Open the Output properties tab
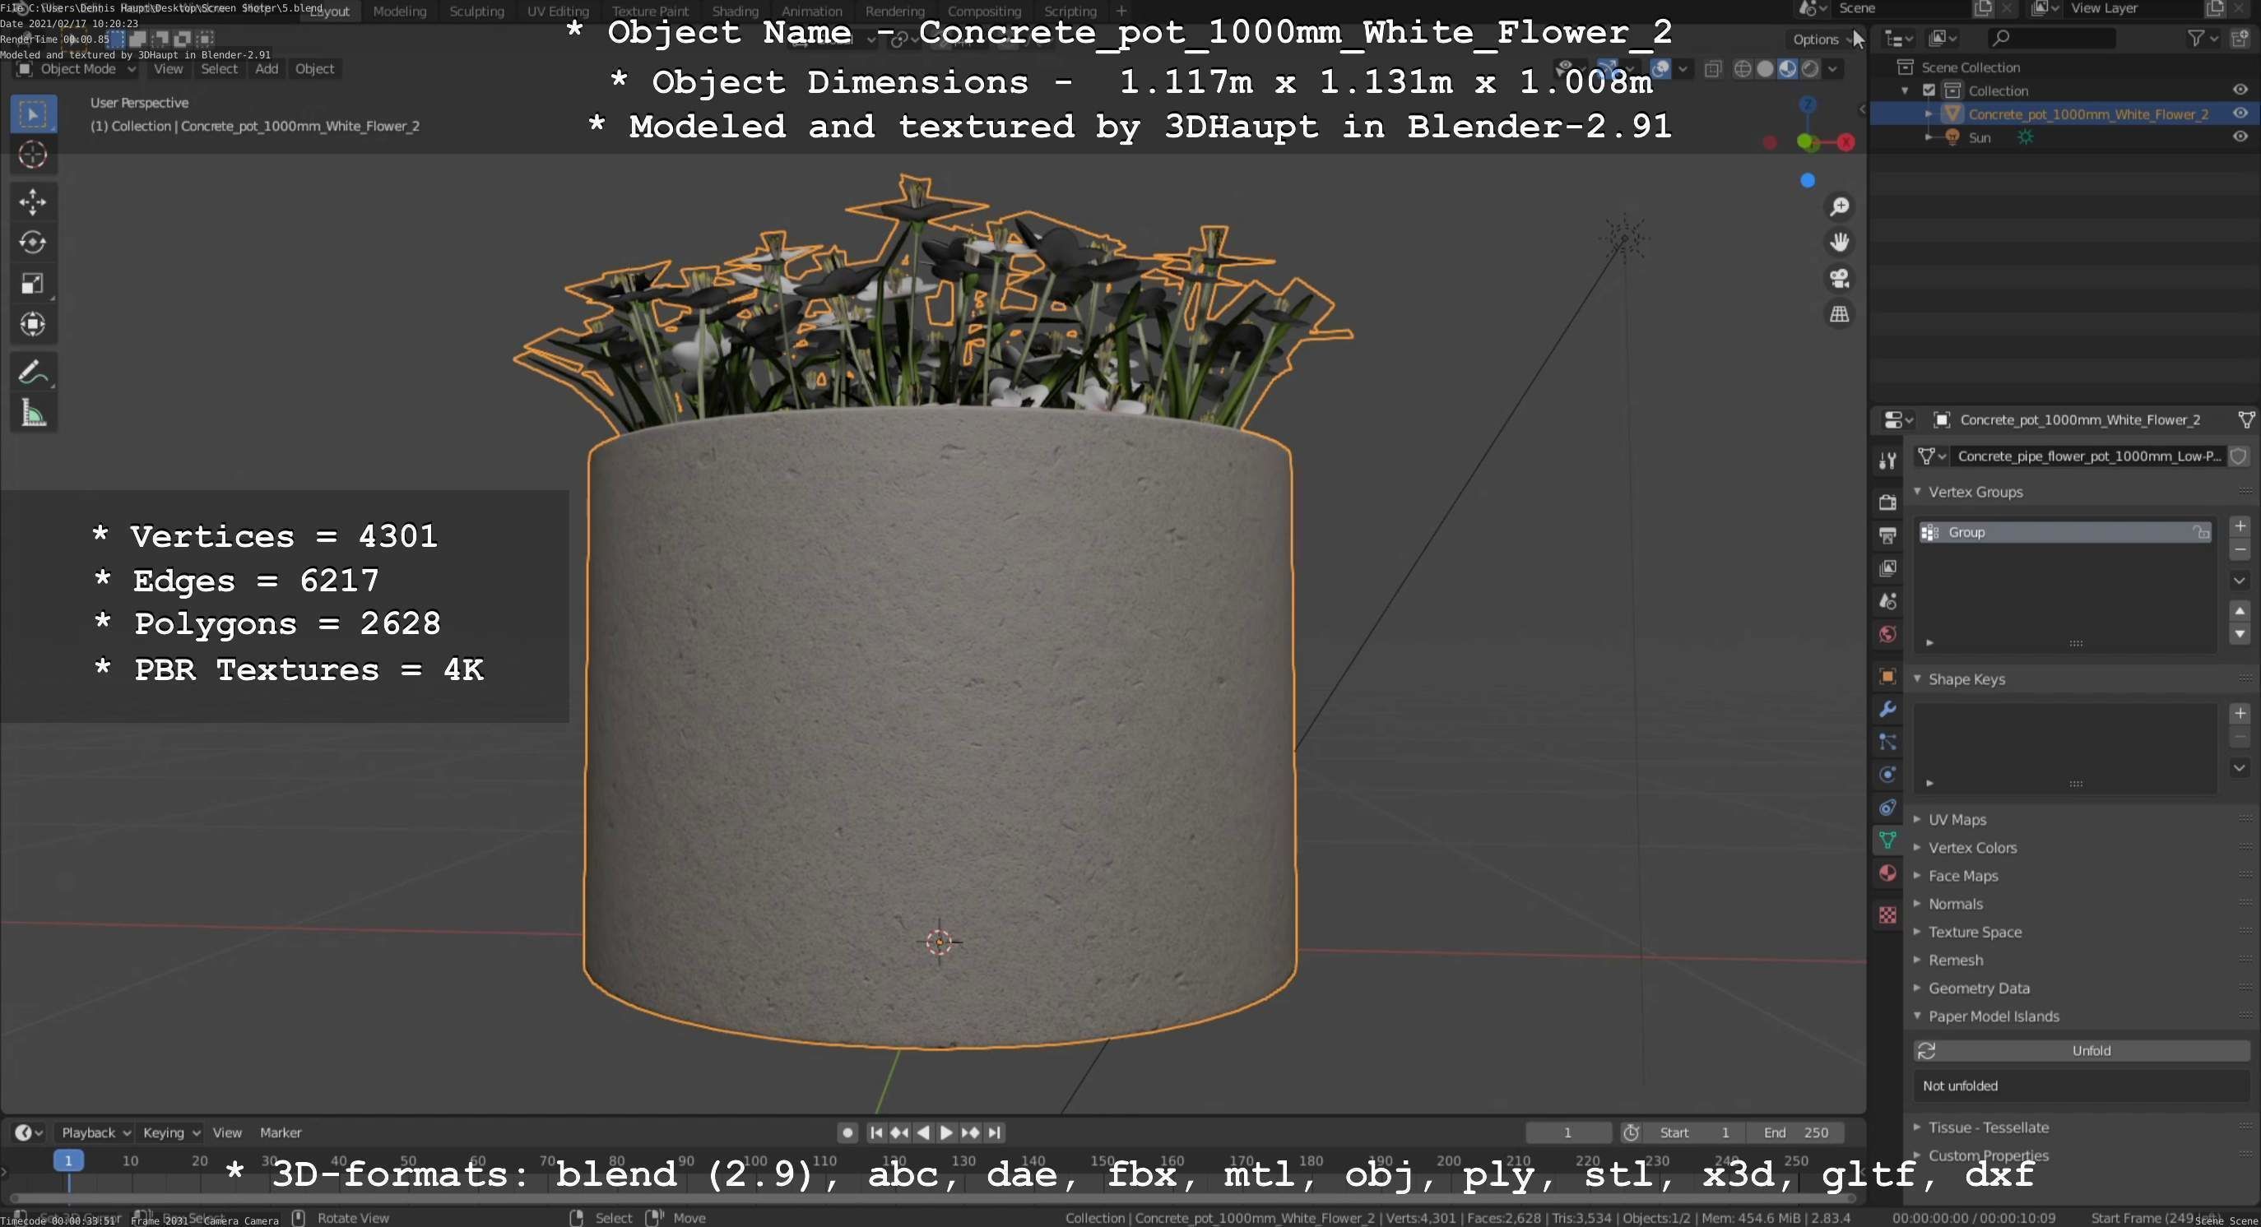 [x=1887, y=535]
